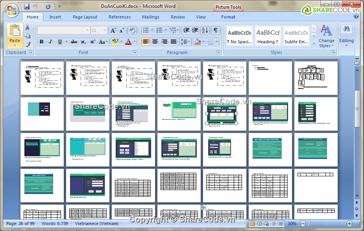This screenshot has width=364, height=231.
Task: Open word count from Words: 6.739
Action: [x=55, y=224]
